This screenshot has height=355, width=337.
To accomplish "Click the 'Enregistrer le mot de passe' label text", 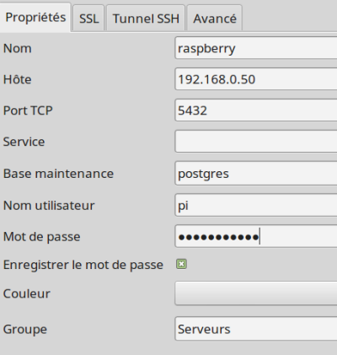I will click(83, 265).
